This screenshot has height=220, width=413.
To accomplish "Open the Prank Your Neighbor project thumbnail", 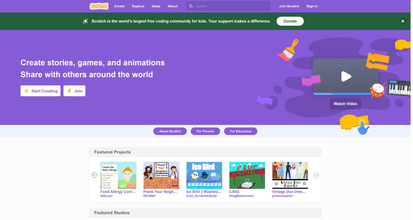I will tap(161, 175).
